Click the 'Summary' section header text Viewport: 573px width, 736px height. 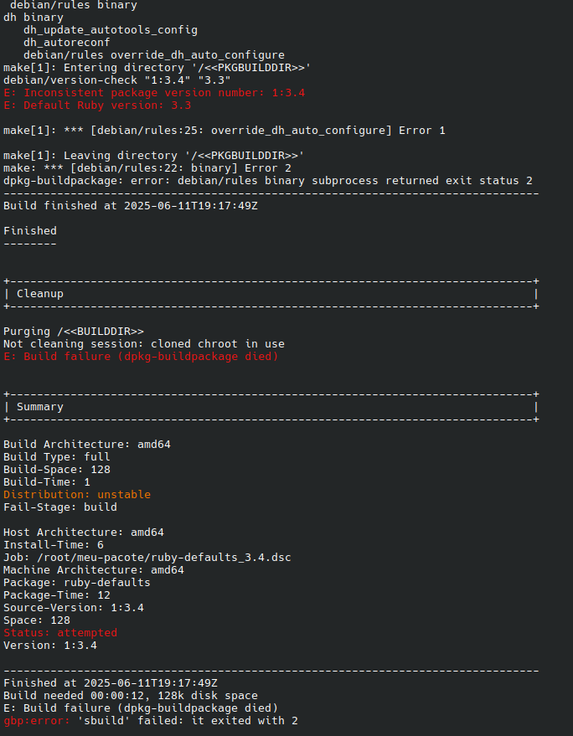coord(39,407)
